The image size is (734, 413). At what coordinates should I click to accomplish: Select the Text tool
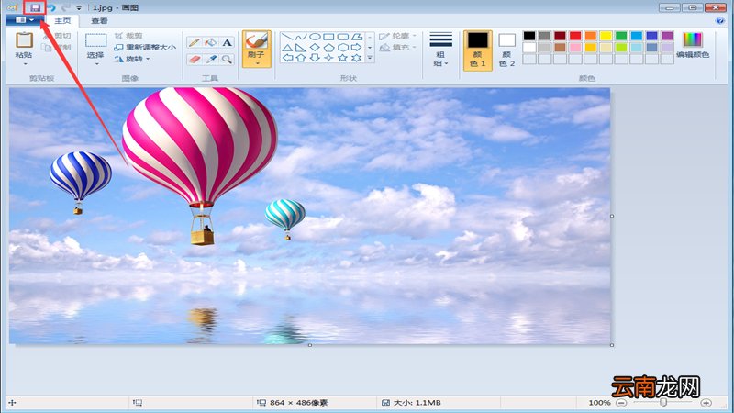click(227, 42)
